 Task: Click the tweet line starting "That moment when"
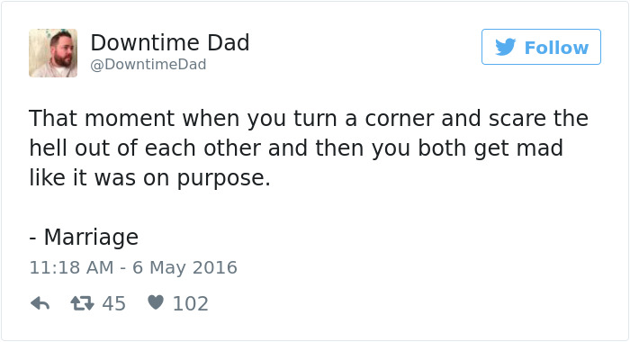point(309,119)
